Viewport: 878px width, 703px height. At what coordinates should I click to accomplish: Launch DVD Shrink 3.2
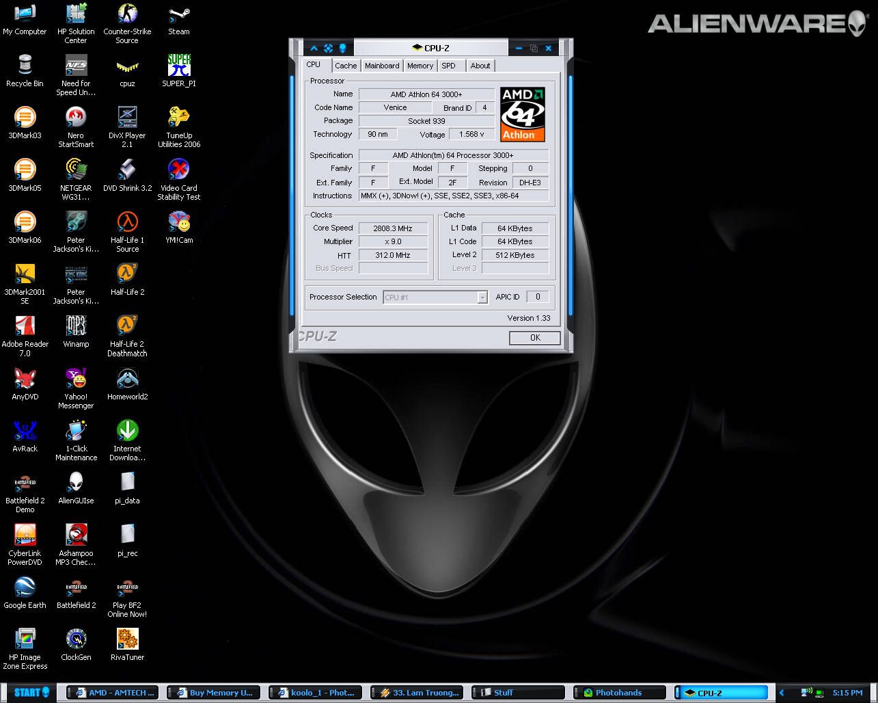click(127, 176)
